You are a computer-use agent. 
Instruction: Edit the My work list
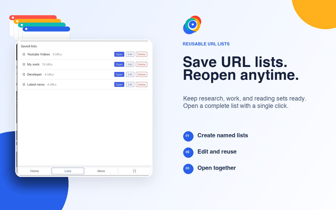130,64
